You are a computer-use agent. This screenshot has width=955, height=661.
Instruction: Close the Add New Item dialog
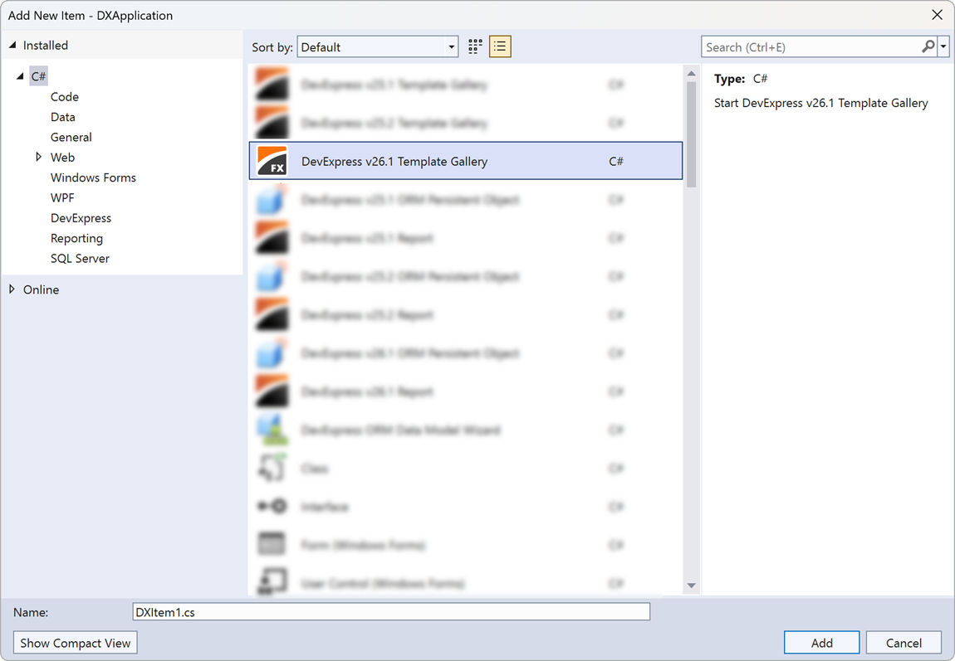click(937, 15)
